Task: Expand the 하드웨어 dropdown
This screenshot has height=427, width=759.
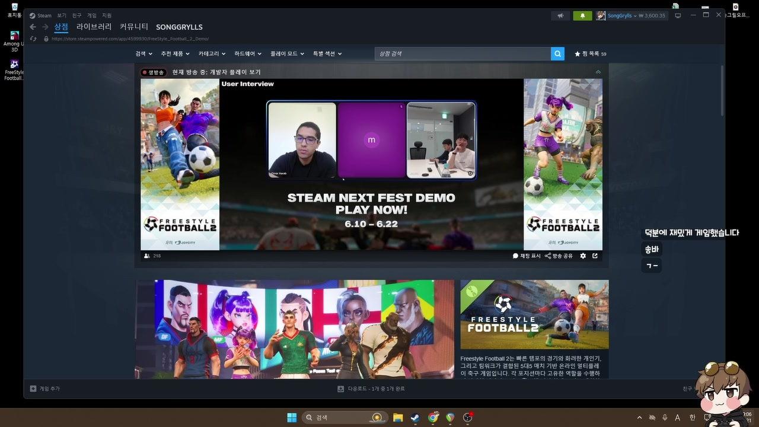Action: click(x=248, y=54)
